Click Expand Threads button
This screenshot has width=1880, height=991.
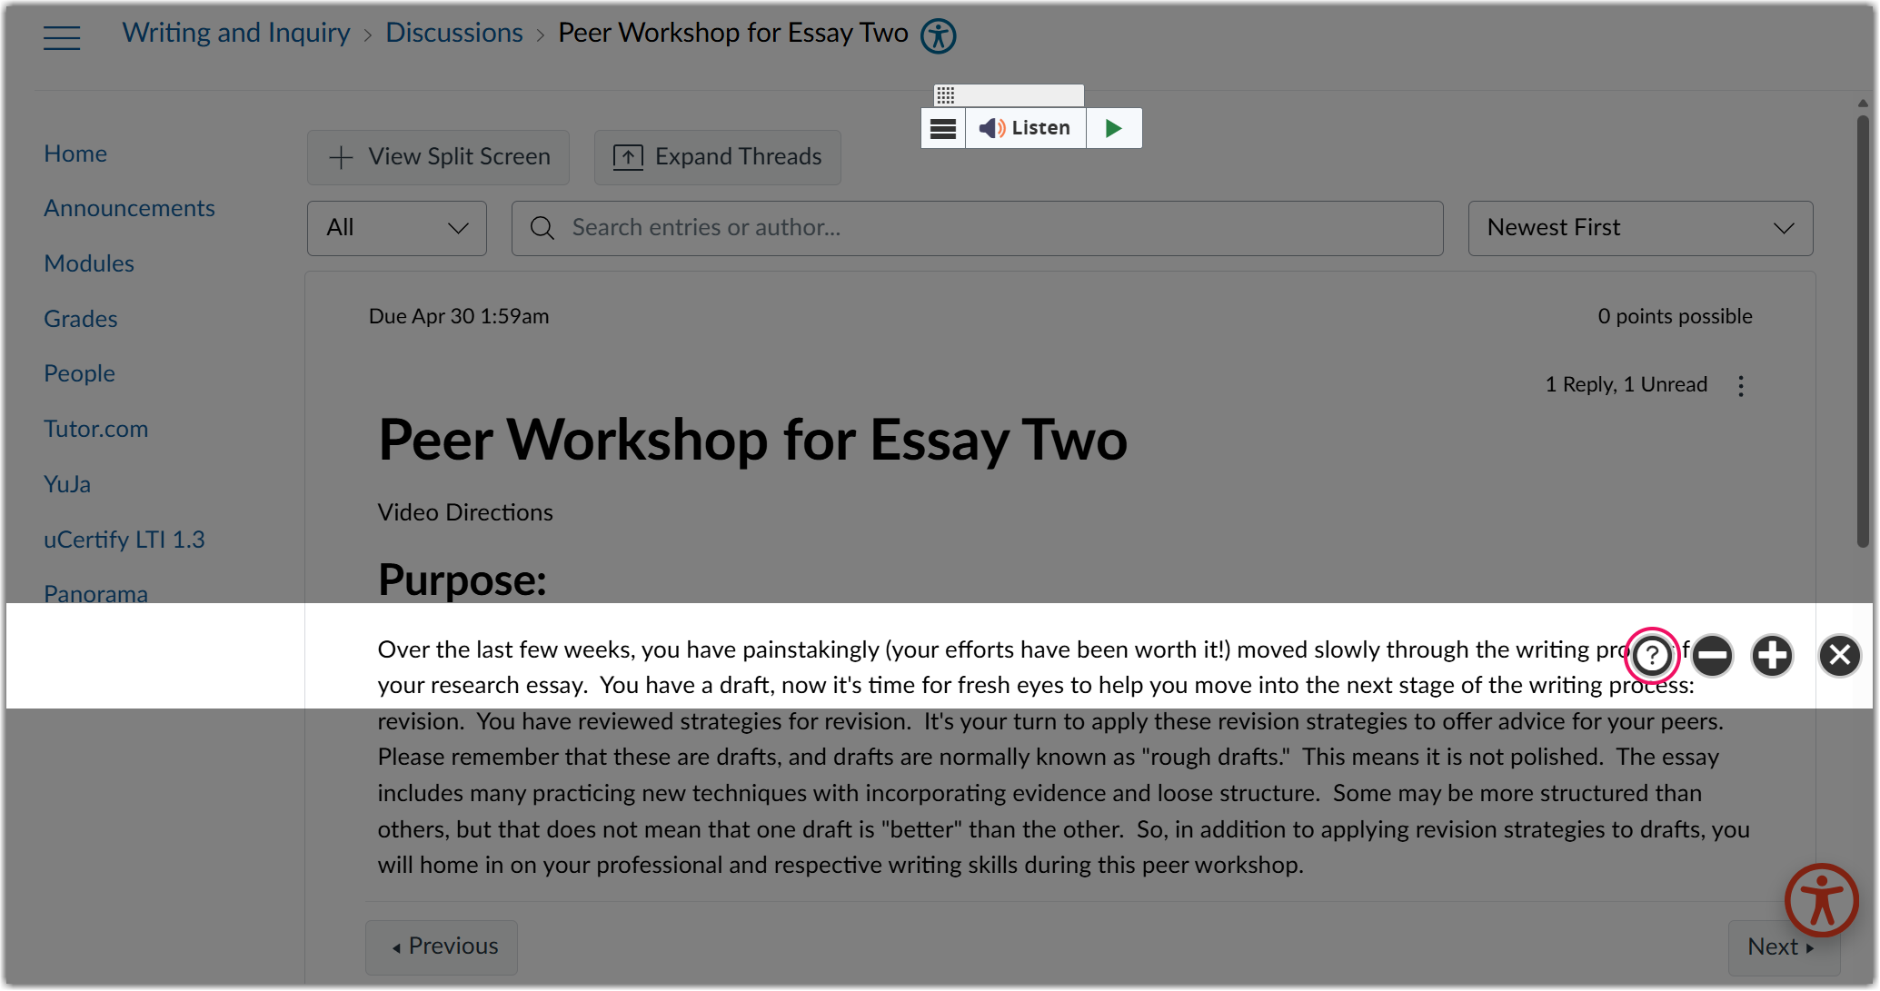click(x=717, y=157)
